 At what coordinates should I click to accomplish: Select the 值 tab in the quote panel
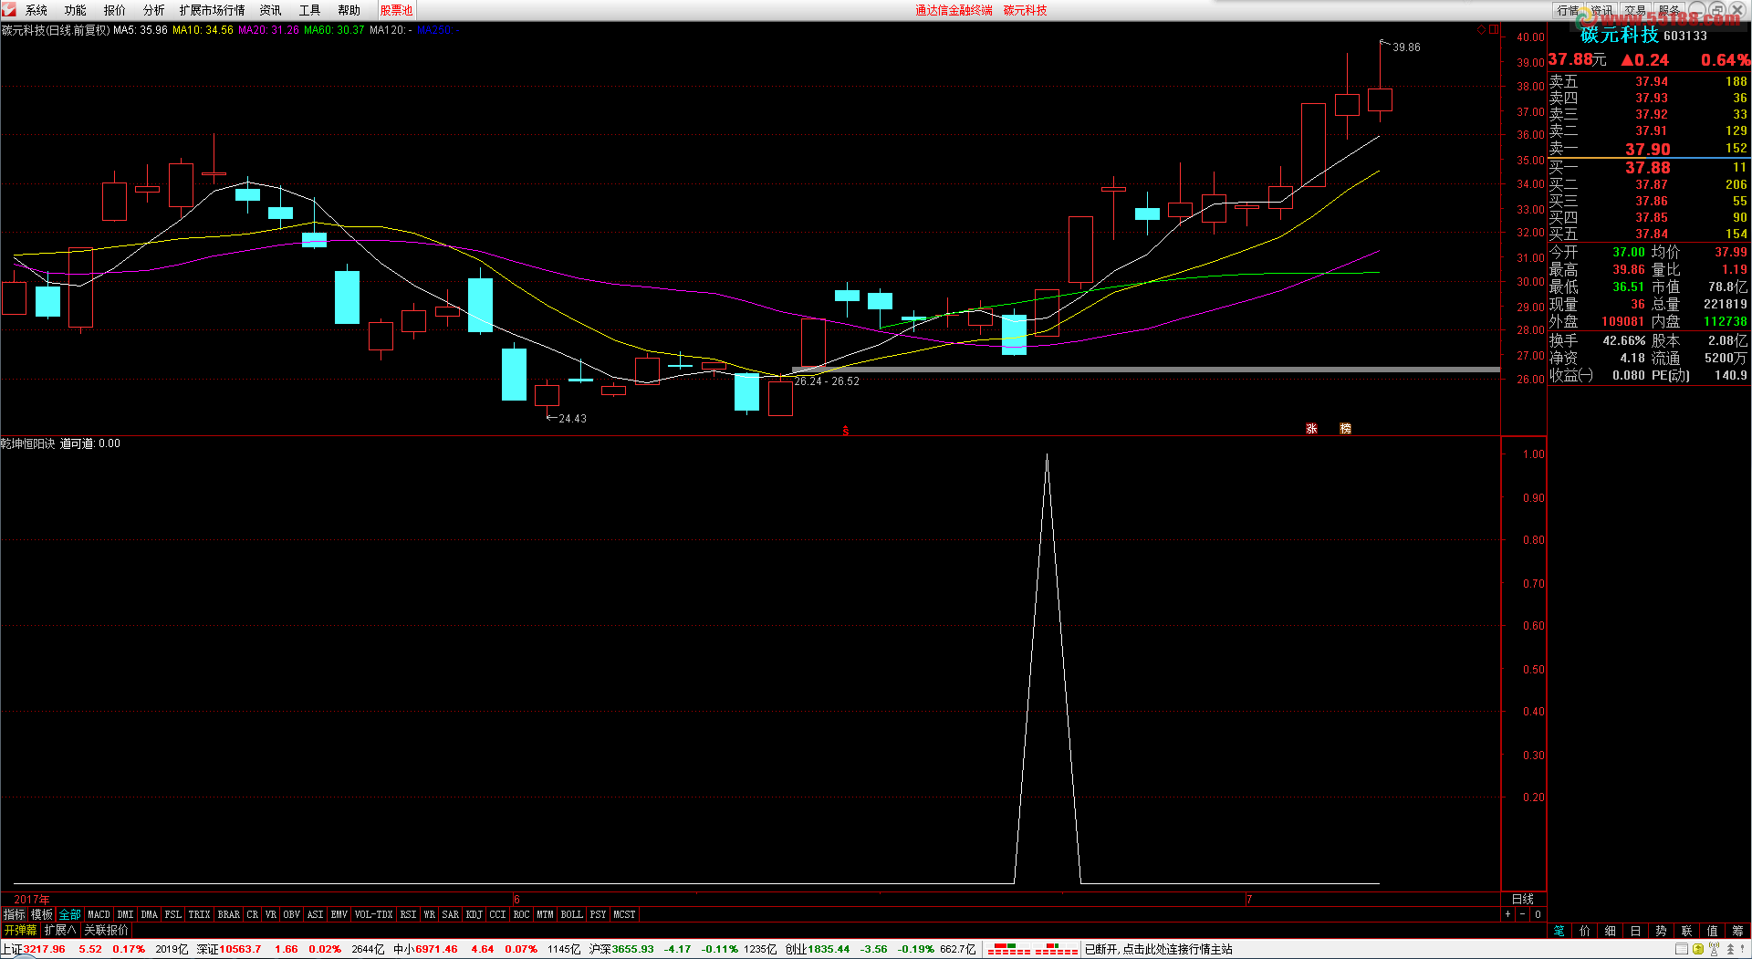(1712, 931)
